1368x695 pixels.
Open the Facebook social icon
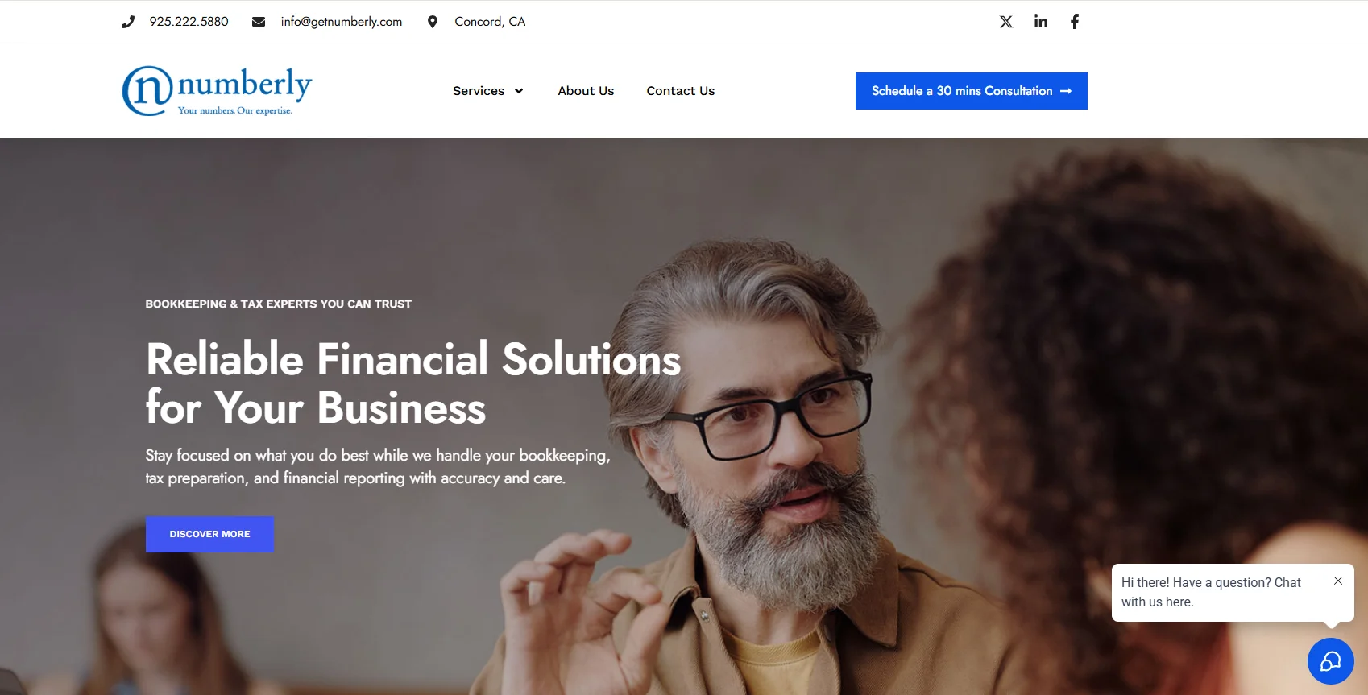tap(1075, 22)
